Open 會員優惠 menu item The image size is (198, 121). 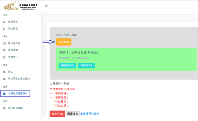tap(13, 50)
